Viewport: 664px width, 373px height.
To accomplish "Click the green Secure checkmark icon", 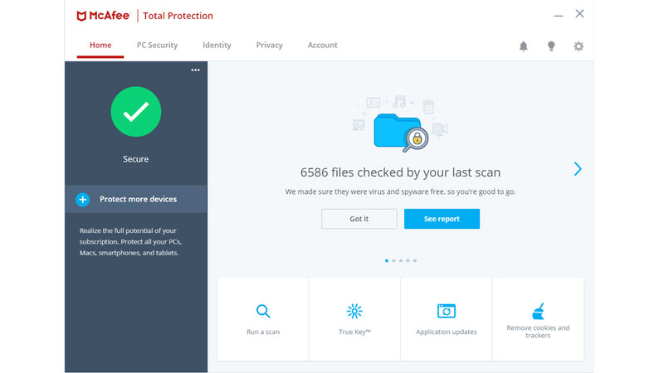I will [136, 112].
